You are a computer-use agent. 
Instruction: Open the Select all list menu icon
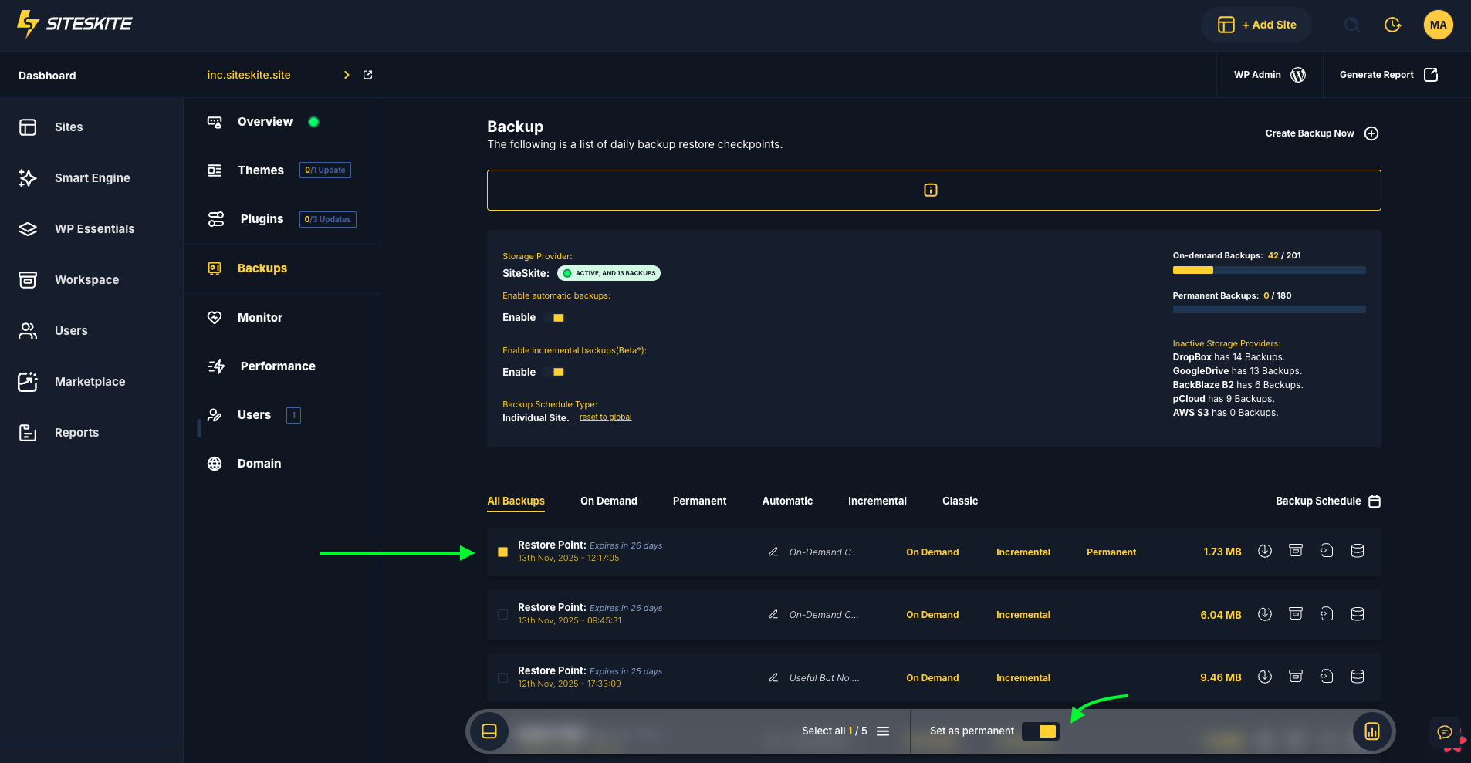click(x=883, y=731)
